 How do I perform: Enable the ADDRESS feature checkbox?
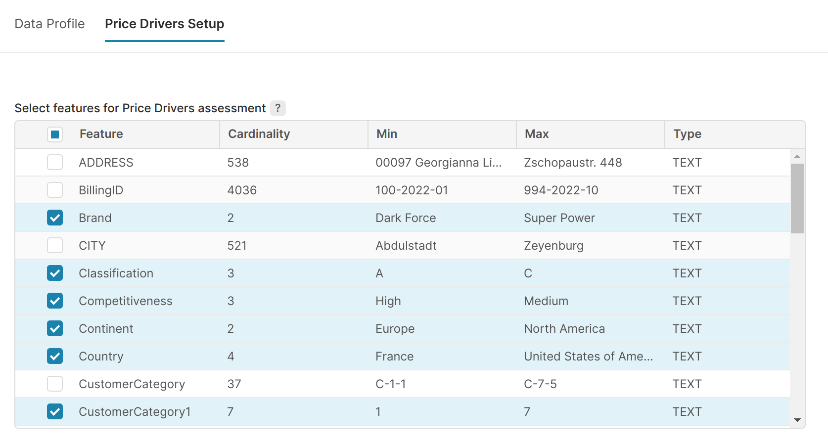point(55,162)
